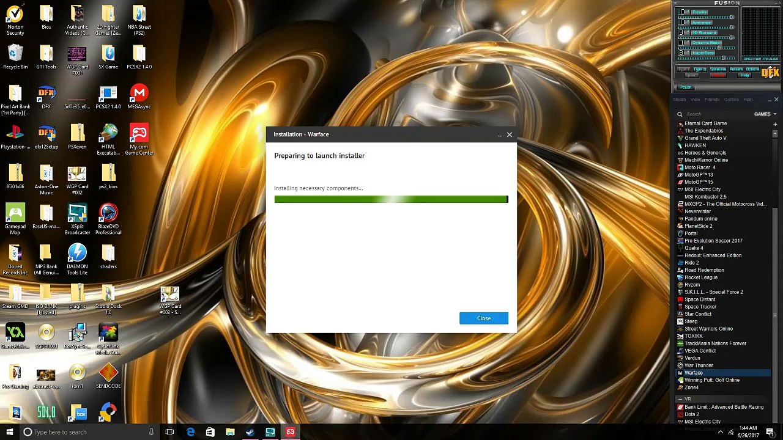The height and width of the screenshot is (440, 783).
Task: Open Task View on the taskbar
Action: point(169,432)
